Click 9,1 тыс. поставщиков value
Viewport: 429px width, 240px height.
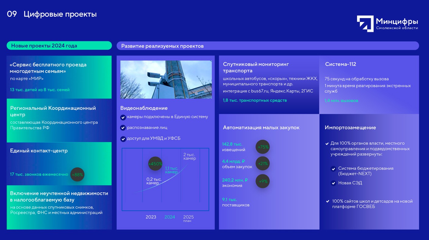tap(236, 202)
